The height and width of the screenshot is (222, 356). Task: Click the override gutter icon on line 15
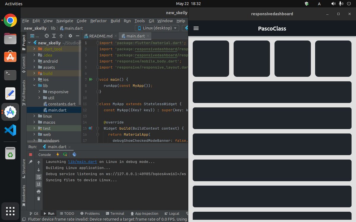coord(91,128)
